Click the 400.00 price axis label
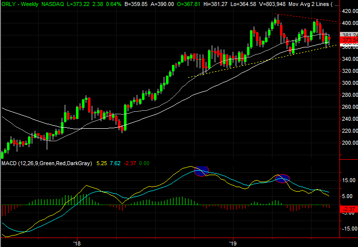The image size is (358, 247). (350, 23)
